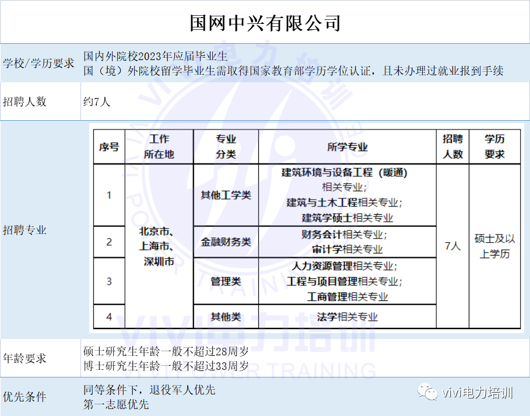This screenshot has width=530, height=416.
Task: Click the 学历要求 column header
Action: pos(494,146)
